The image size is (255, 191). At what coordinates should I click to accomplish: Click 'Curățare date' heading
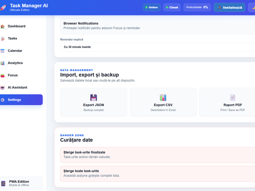[x=76, y=140]
